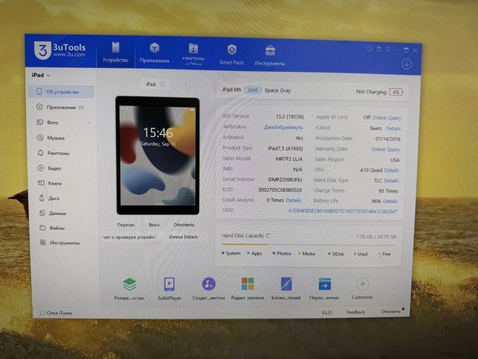Click the skin shirt icon in title bar
The image size is (478, 359).
point(369,49)
